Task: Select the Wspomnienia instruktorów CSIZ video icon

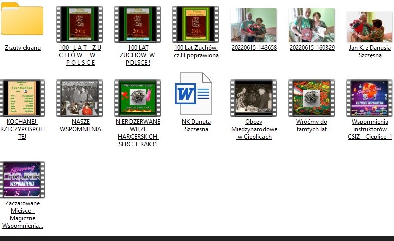Action: click(369, 98)
